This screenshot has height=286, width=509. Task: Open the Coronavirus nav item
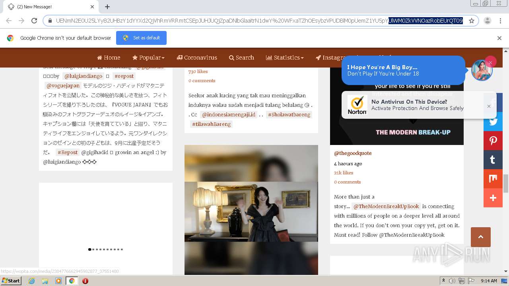197,58
